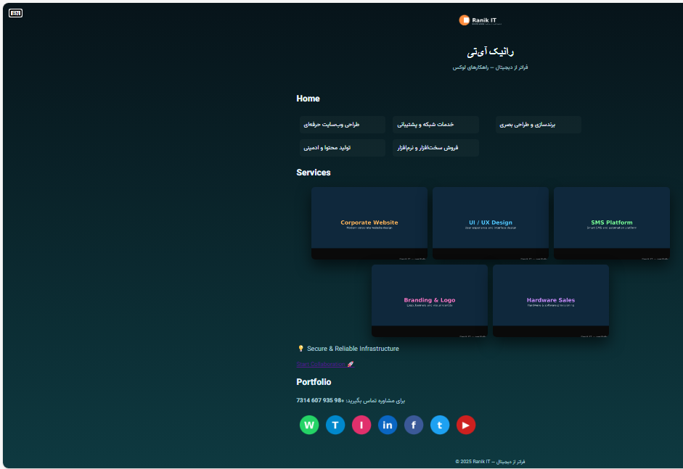Select the 'طراحی وب‌سایت حرفه‌ای' service chip
The width and height of the screenshot is (683, 469).
(342, 125)
